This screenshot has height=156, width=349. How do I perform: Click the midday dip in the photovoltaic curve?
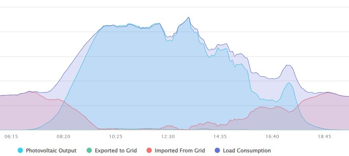pyautogui.click(x=169, y=41)
